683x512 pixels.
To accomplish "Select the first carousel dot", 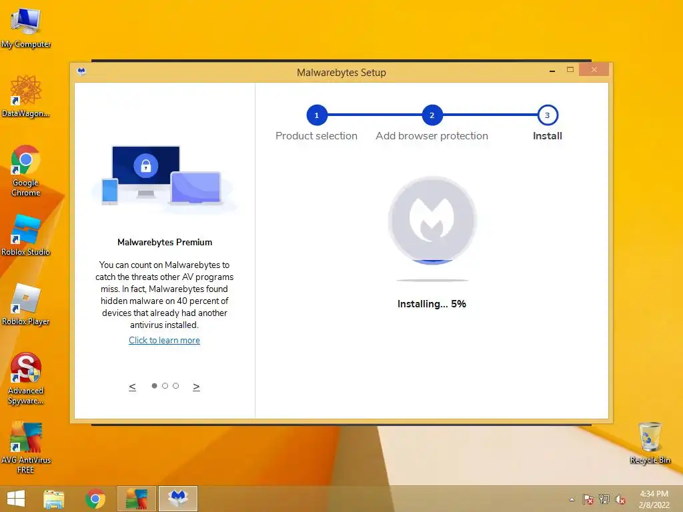I will (154, 386).
